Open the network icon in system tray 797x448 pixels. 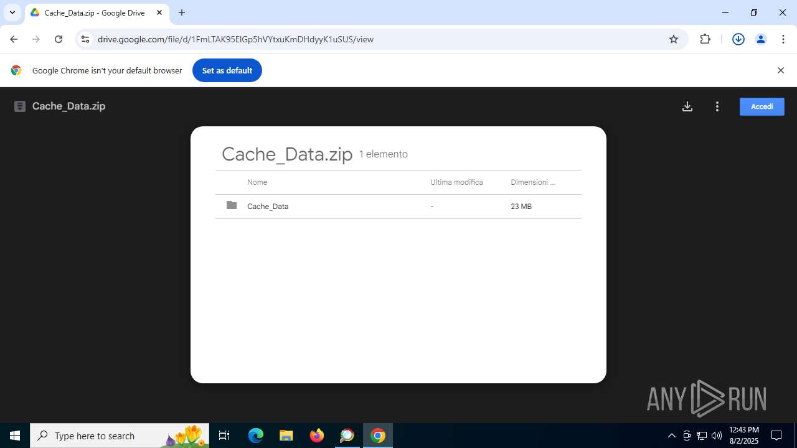point(702,436)
